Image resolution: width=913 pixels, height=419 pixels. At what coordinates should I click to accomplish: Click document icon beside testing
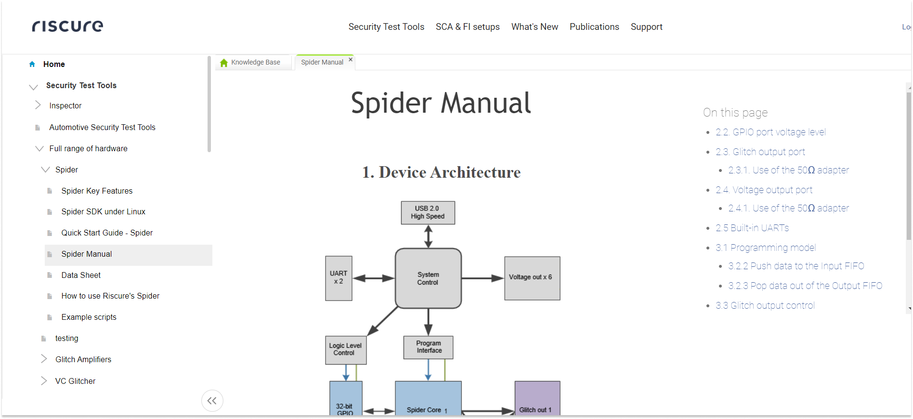[44, 339]
